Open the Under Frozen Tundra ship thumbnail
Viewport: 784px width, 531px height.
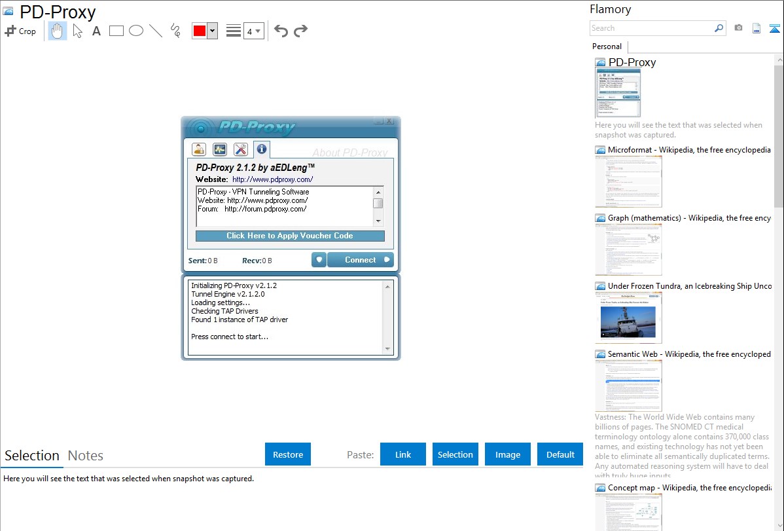pyautogui.click(x=628, y=318)
